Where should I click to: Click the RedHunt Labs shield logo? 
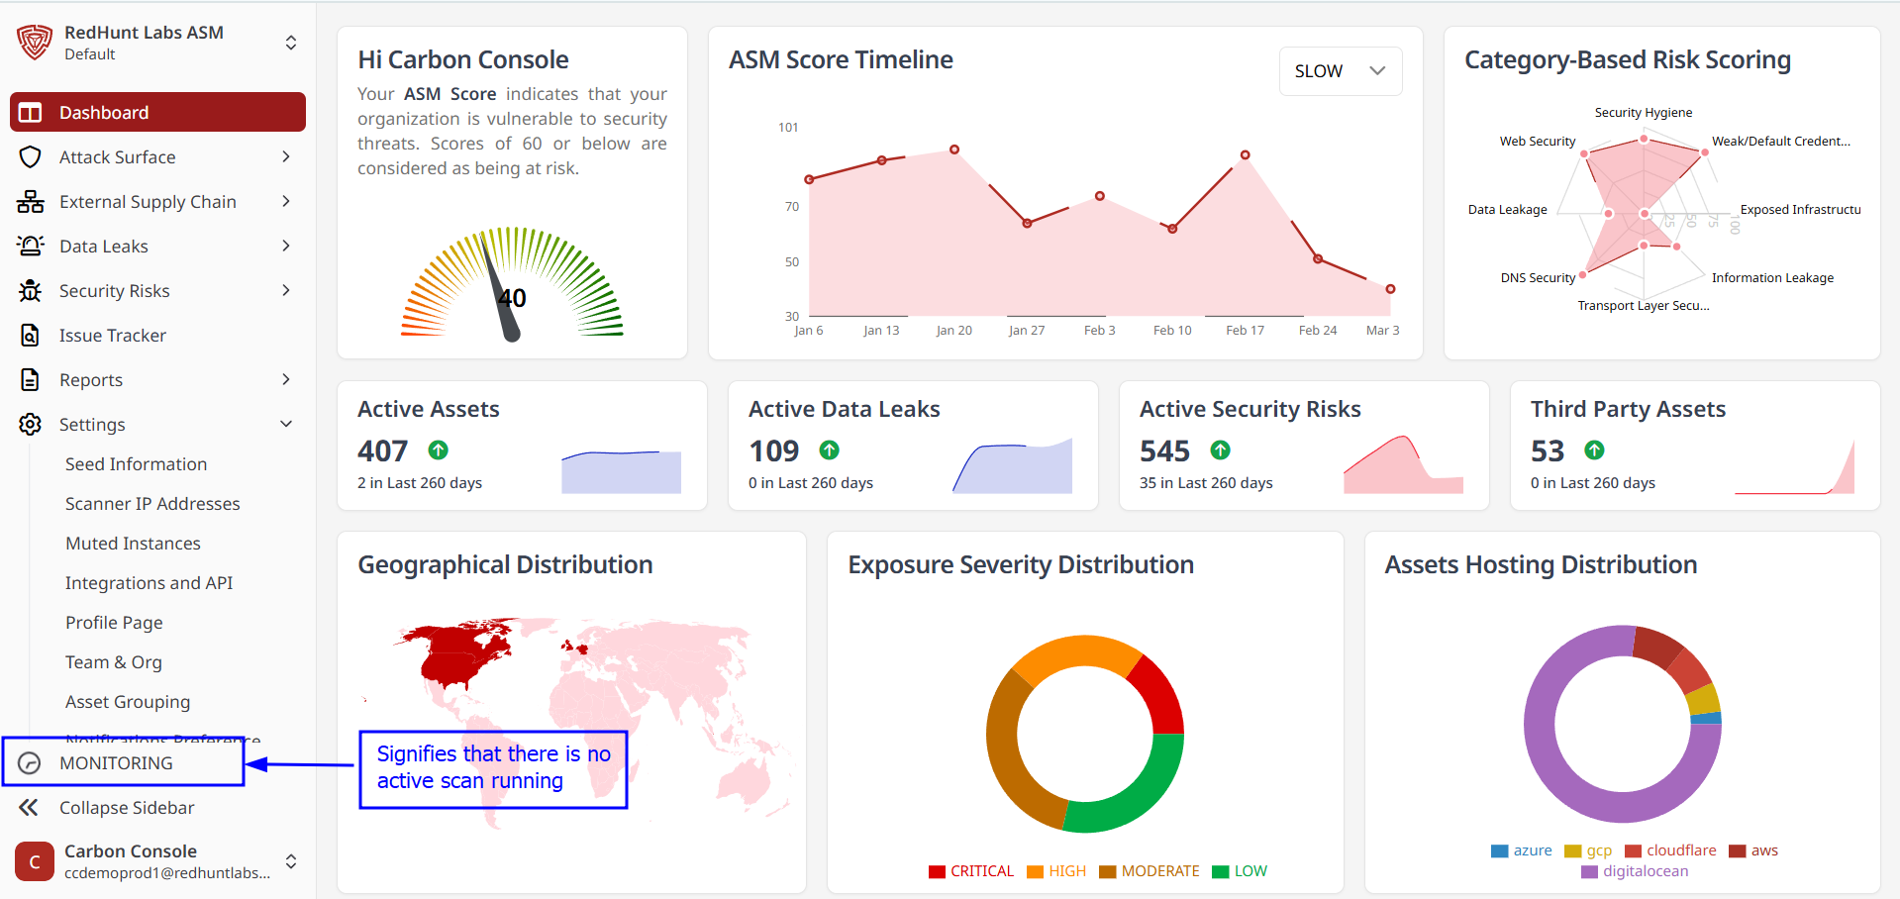(35, 43)
